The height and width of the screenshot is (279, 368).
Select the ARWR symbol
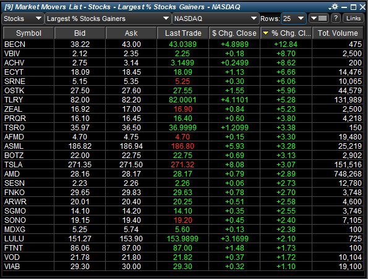(15, 202)
